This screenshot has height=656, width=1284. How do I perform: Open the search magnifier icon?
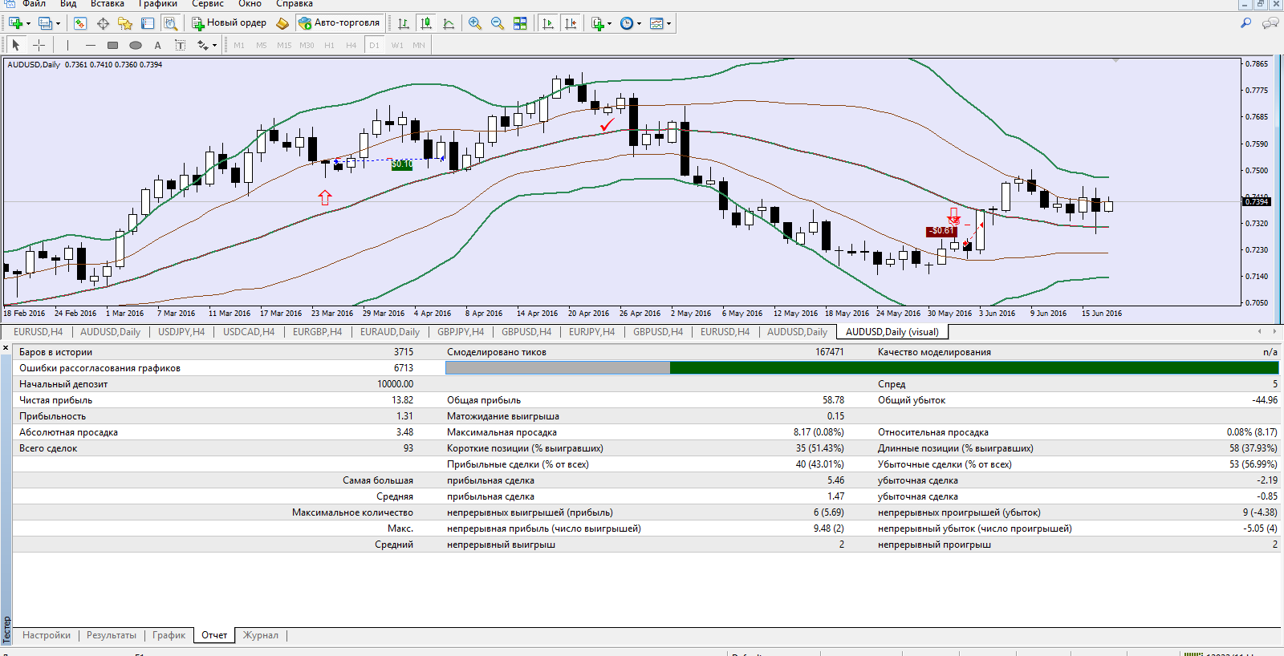pos(1246,23)
